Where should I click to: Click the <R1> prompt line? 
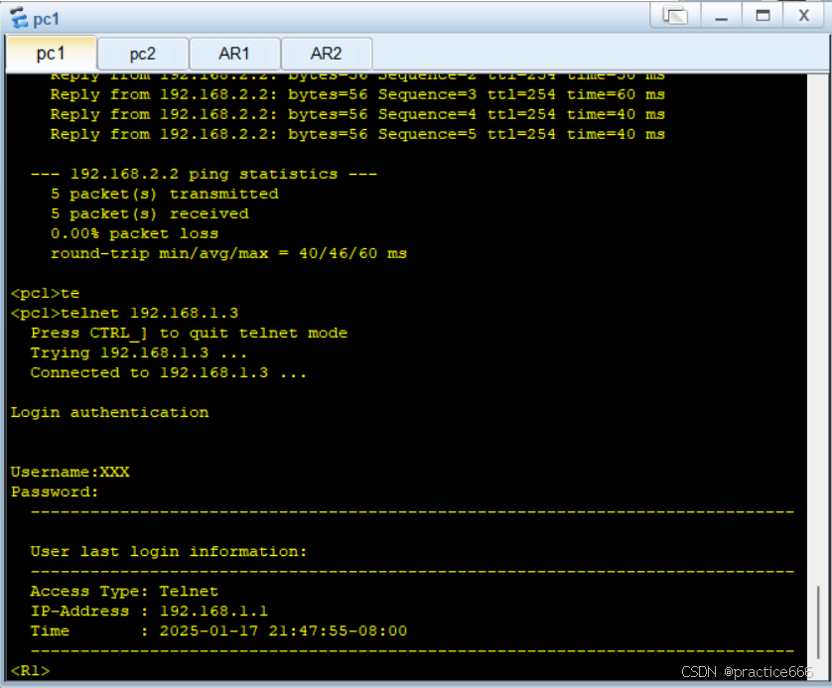[30, 670]
